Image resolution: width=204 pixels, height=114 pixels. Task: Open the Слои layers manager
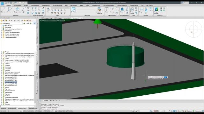(x=48, y=10)
